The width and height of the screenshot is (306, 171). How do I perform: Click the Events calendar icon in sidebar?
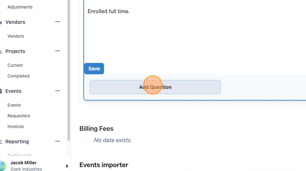pos(1,91)
